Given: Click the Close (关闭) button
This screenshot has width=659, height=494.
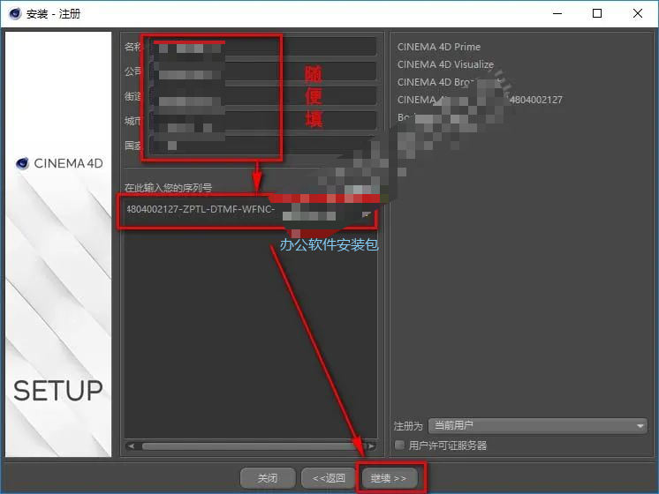Looking at the screenshot, I should point(268,477).
